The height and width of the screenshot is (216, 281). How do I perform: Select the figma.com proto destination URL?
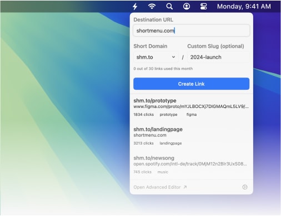tap(191, 106)
